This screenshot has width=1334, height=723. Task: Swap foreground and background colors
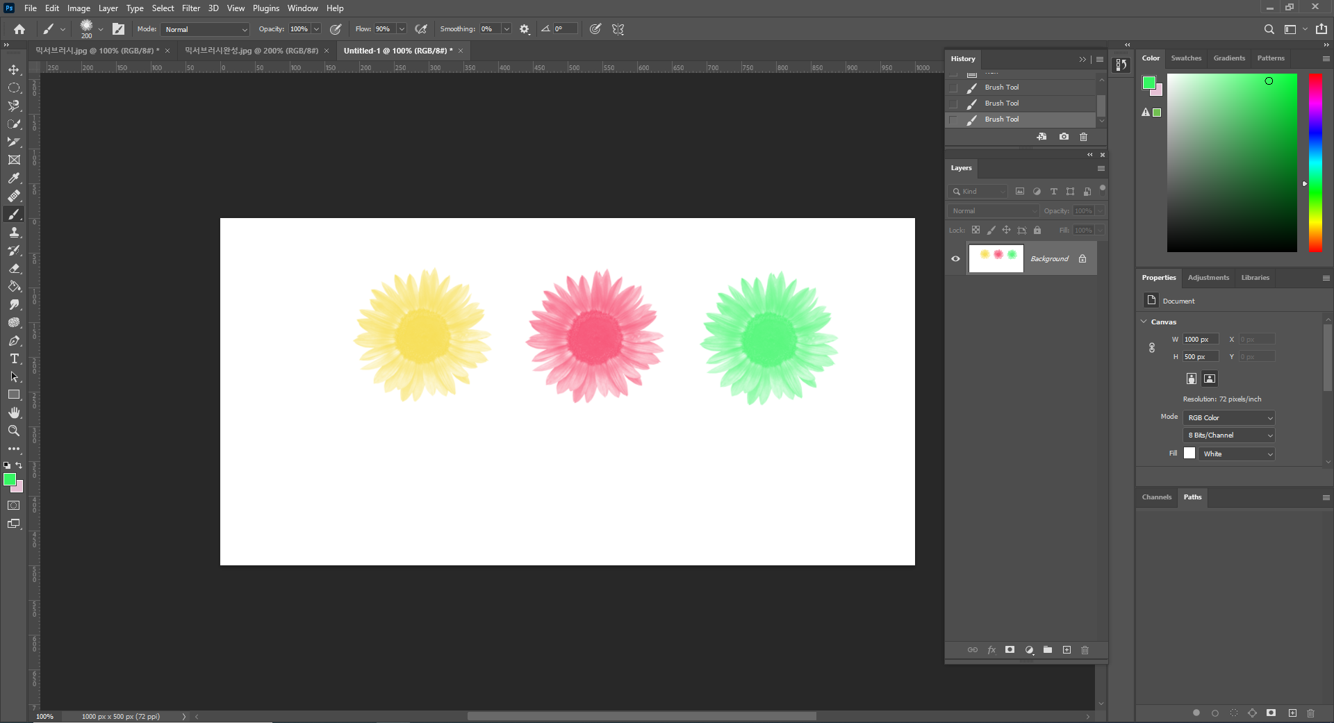(x=19, y=465)
